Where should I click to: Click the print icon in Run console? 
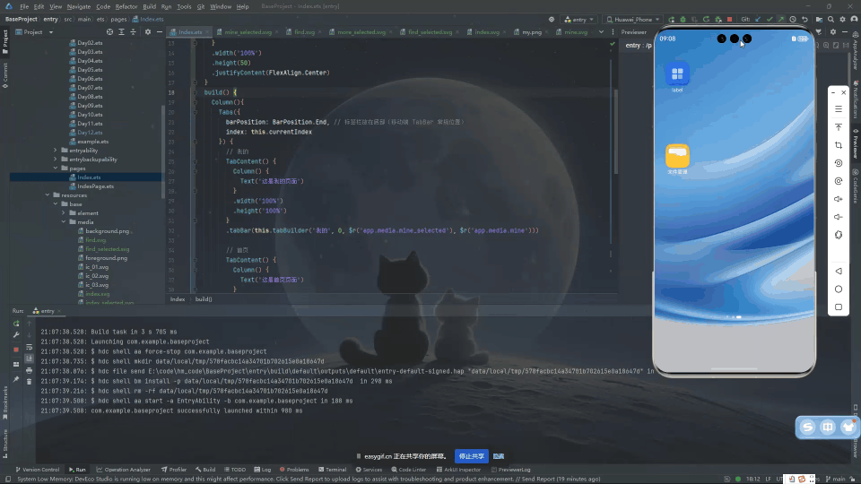coord(29,370)
